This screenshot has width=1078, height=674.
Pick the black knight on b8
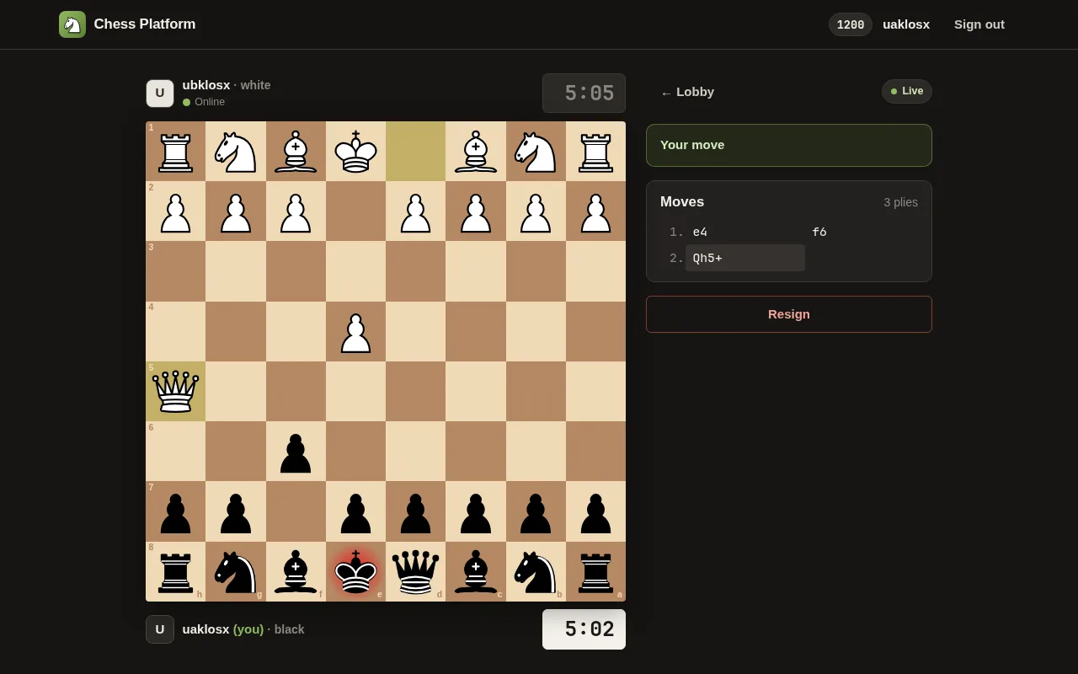pyautogui.click(x=536, y=571)
